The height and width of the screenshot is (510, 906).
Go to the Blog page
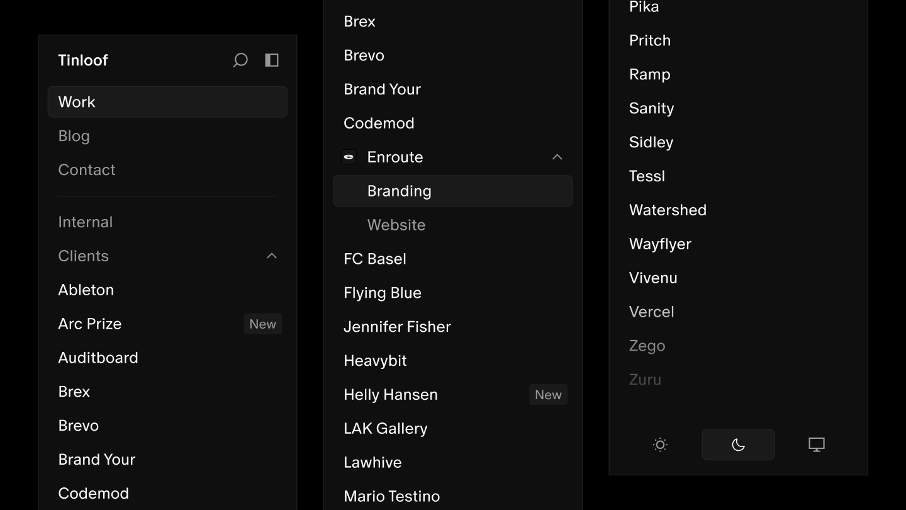click(x=74, y=136)
